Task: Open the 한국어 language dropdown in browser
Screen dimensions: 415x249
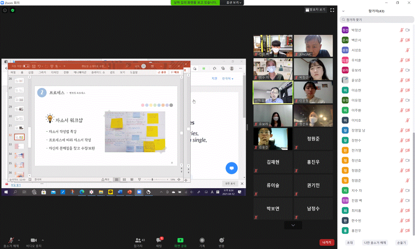Action: tap(228, 79)
